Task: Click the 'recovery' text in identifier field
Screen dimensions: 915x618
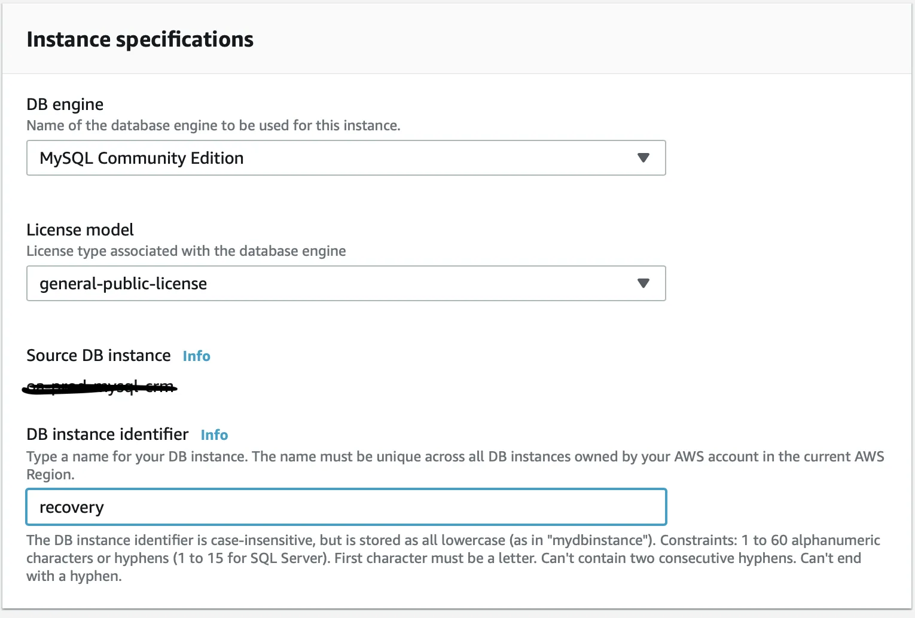Action: (x=72, y=507)
